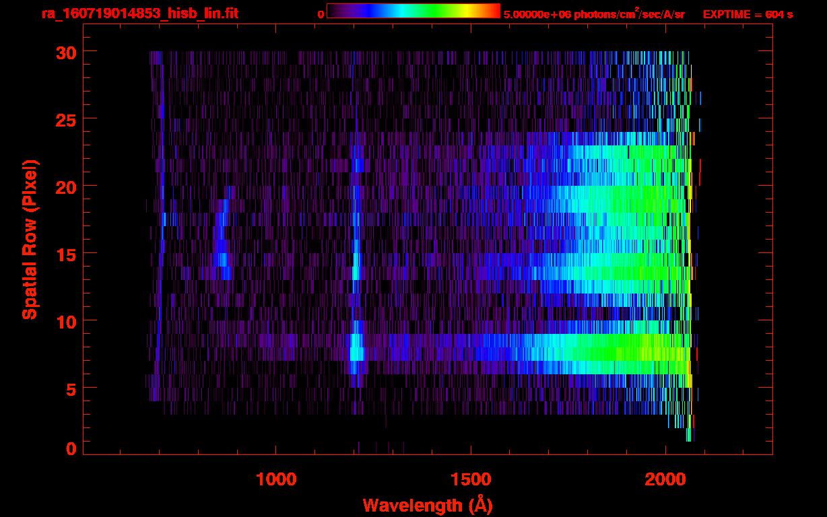Click the color bar minimum label 0
This screenshot has width=827, height=517.
(321, 14)
